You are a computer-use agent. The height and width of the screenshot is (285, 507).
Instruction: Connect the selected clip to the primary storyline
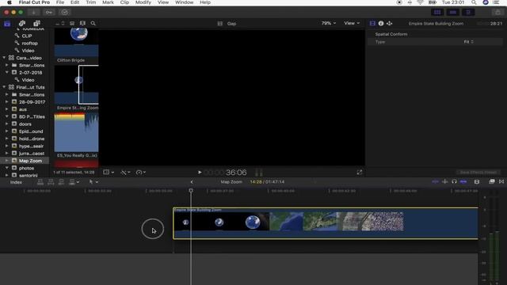[40, 182]
